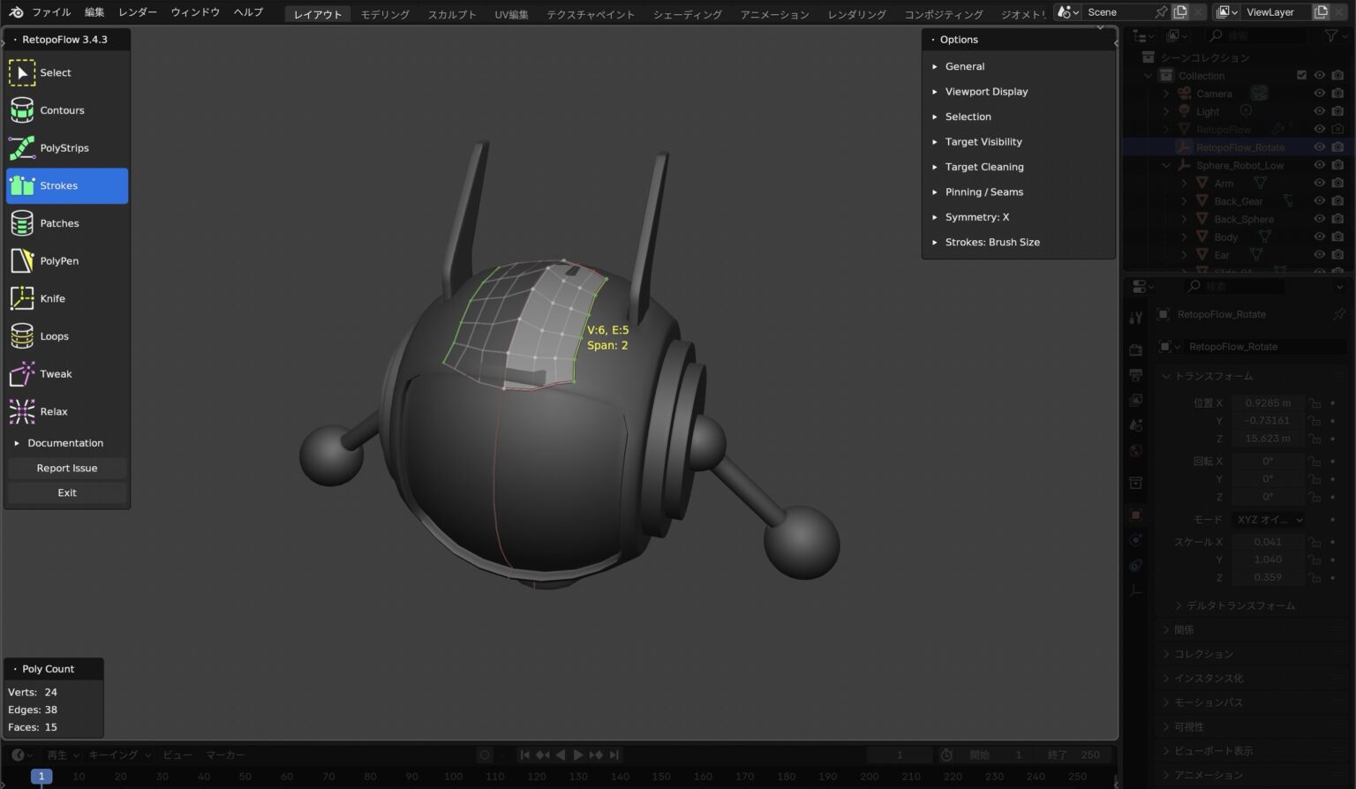Activate the Loops tool
The height and width of the screenshot is (789, 1356).
(x=53, y=335)
